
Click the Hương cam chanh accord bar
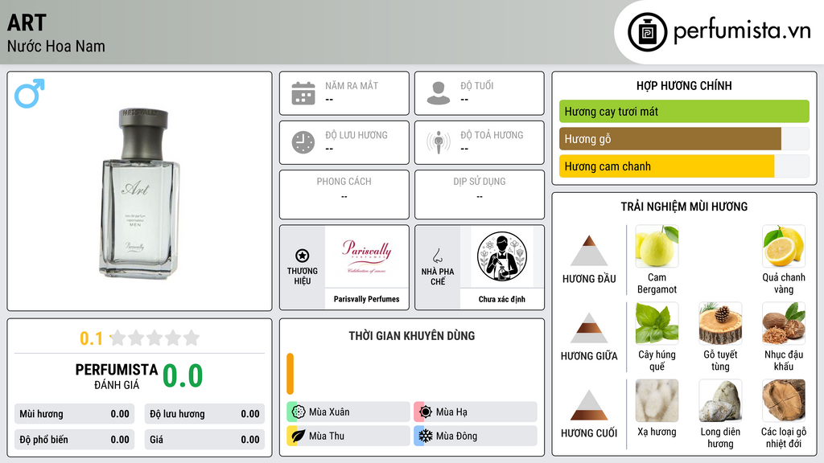point(684,166)
